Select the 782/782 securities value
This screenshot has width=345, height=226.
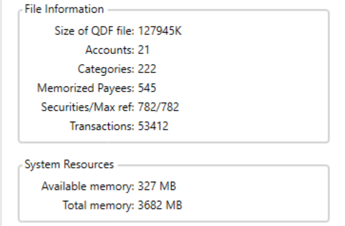[x=158, y=107]
